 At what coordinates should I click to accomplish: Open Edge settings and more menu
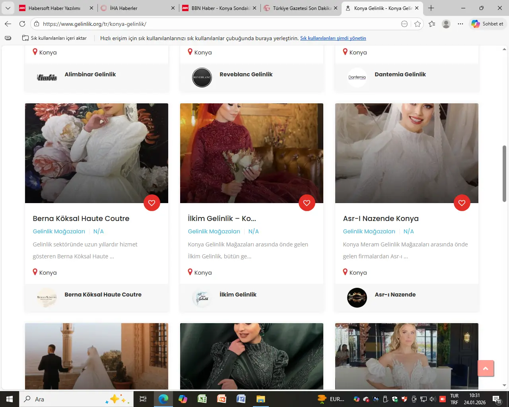pyautogui.click(x=460, y=24)
